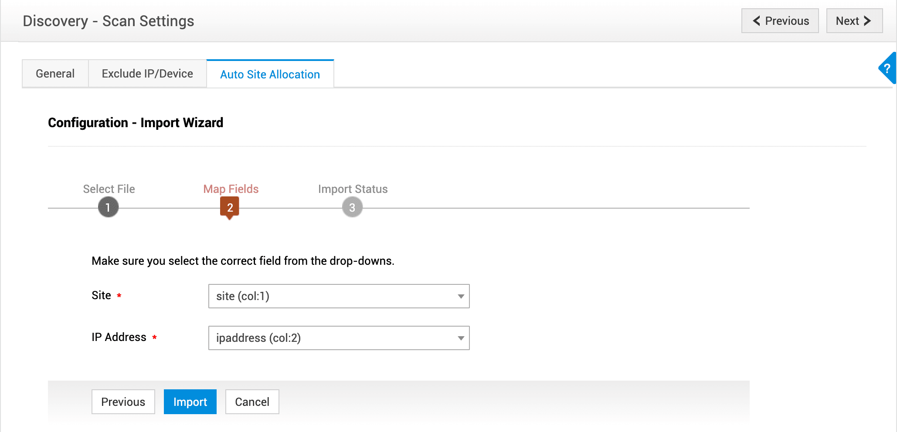Select the Auto Site Allocation tab
The image size is (897, 432).
270,74
